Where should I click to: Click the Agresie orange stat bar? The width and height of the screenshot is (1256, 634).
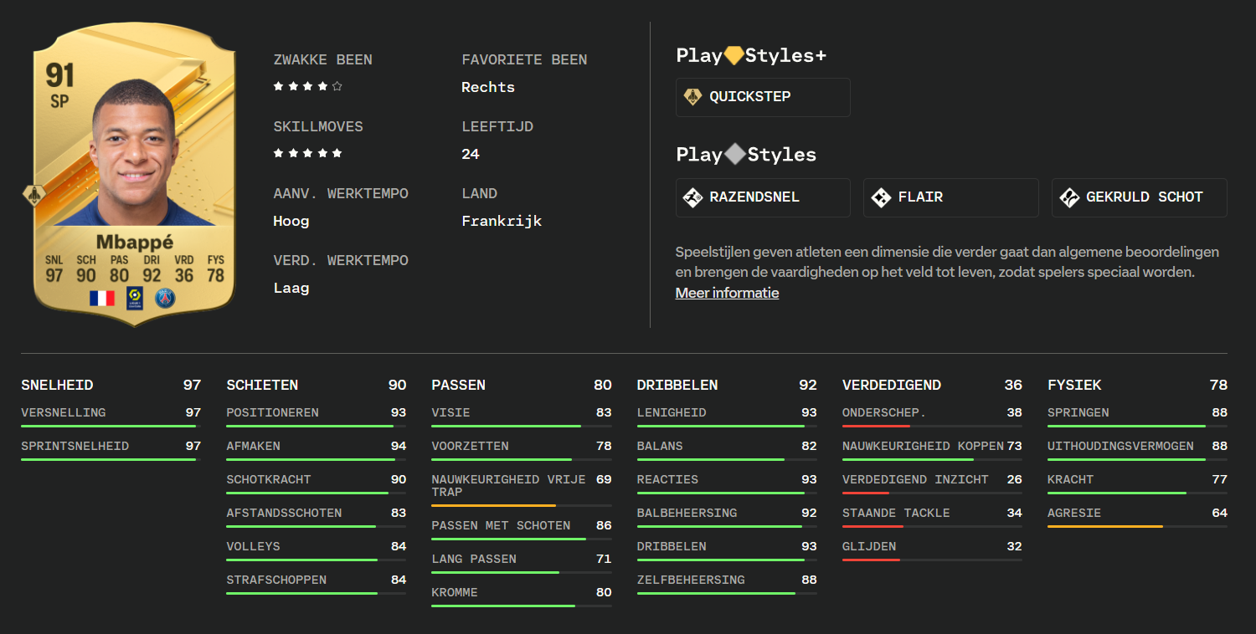pos(1104,526)
